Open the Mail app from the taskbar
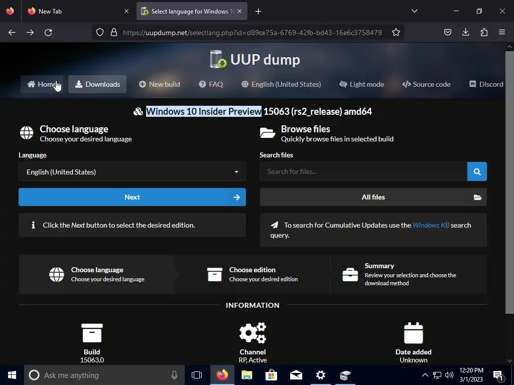 (296, 375)
